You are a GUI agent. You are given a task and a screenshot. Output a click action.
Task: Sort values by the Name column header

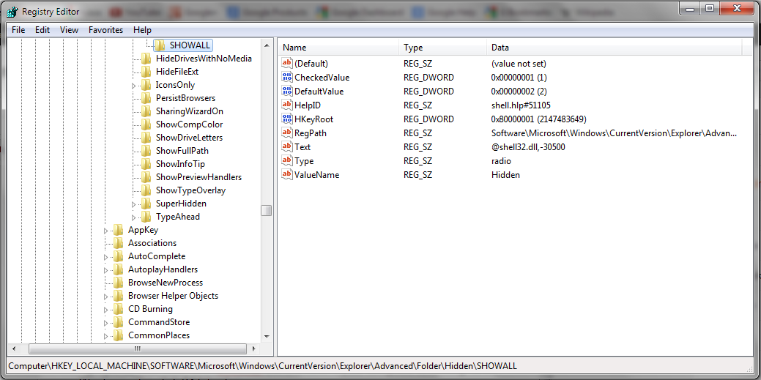click(x=339, y=48)
